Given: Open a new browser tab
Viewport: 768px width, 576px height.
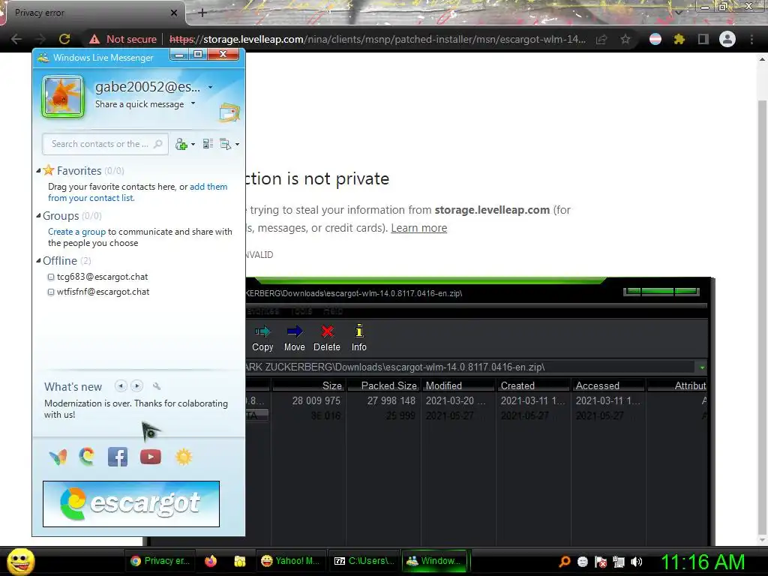Looking at the screenshot, I should tap(202, 13).
